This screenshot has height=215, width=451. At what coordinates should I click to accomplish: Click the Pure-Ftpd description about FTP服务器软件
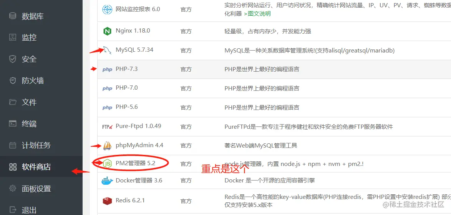pos(308,126)
